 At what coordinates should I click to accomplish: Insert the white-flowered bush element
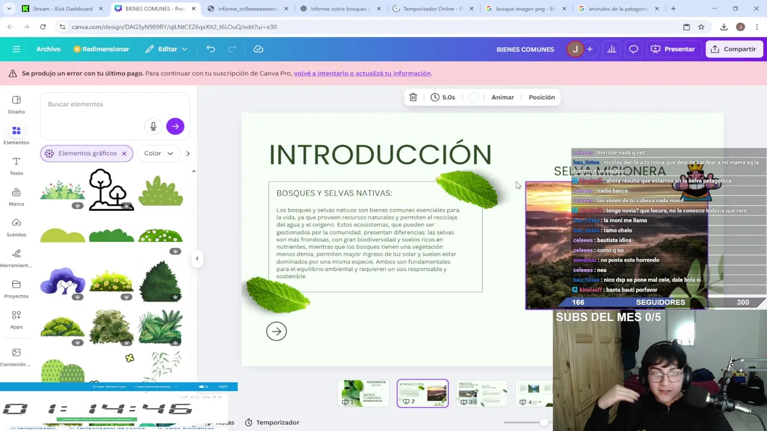(160, 236)
